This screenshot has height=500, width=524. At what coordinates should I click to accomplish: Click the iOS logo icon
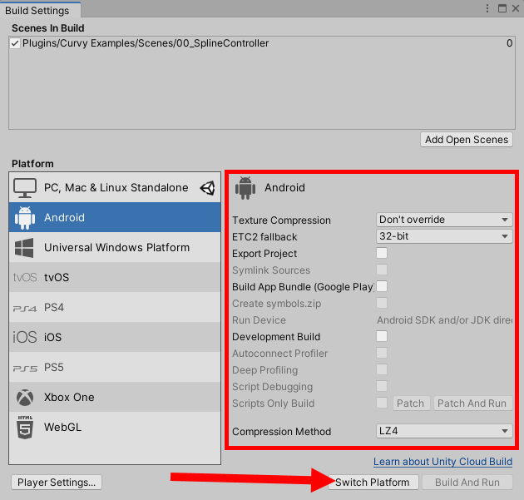(x=25, y=337)
